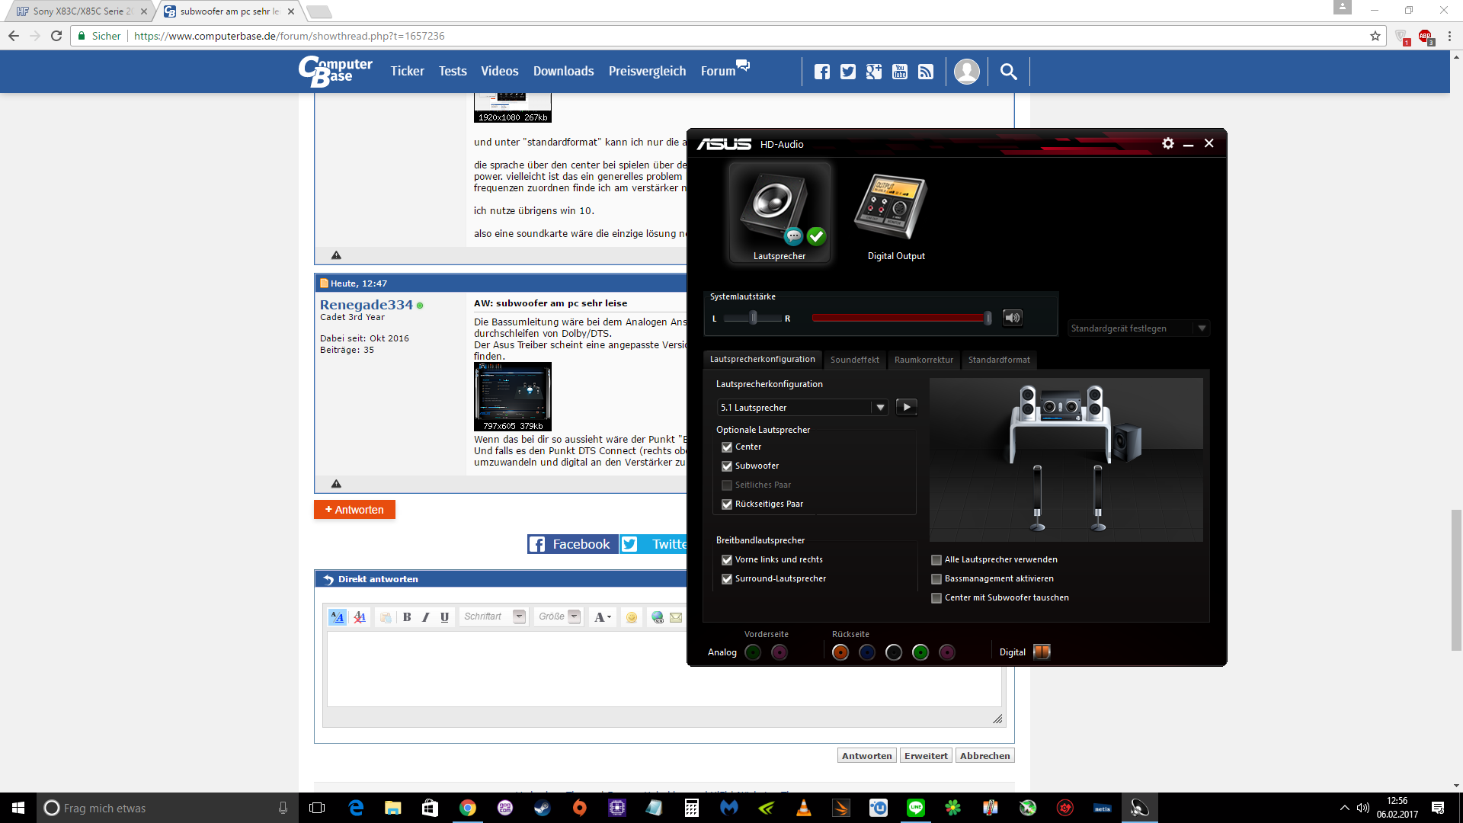Open ASUS HD-Audio settings gear
The image size is (1463, 823).
point(1167,143)
